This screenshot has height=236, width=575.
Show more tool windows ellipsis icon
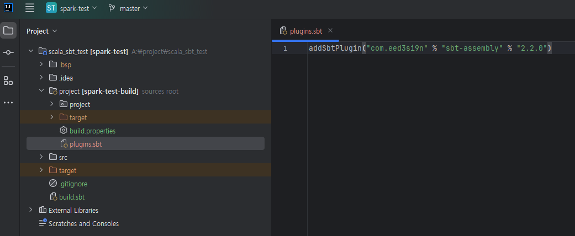tap(8, 103)
